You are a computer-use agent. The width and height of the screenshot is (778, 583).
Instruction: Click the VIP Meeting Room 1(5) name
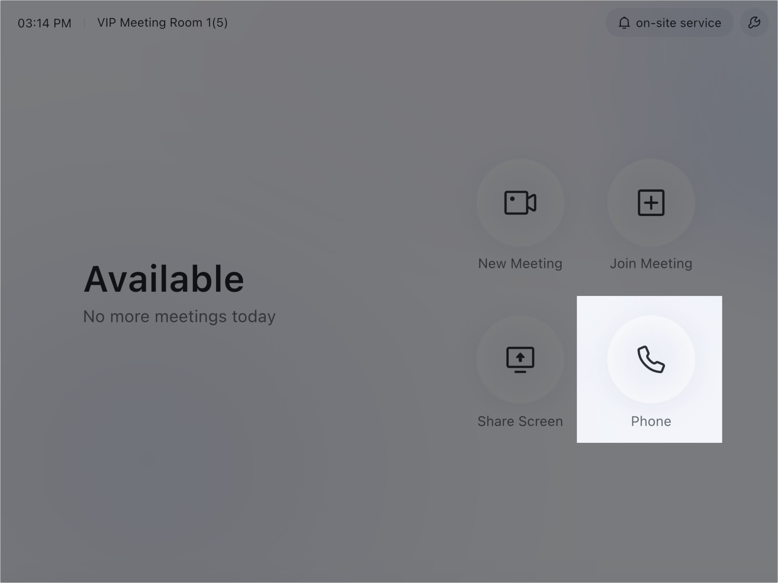coord(163,23)
